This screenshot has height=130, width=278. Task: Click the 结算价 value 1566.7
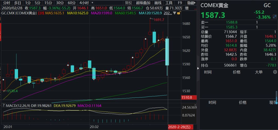231,36
